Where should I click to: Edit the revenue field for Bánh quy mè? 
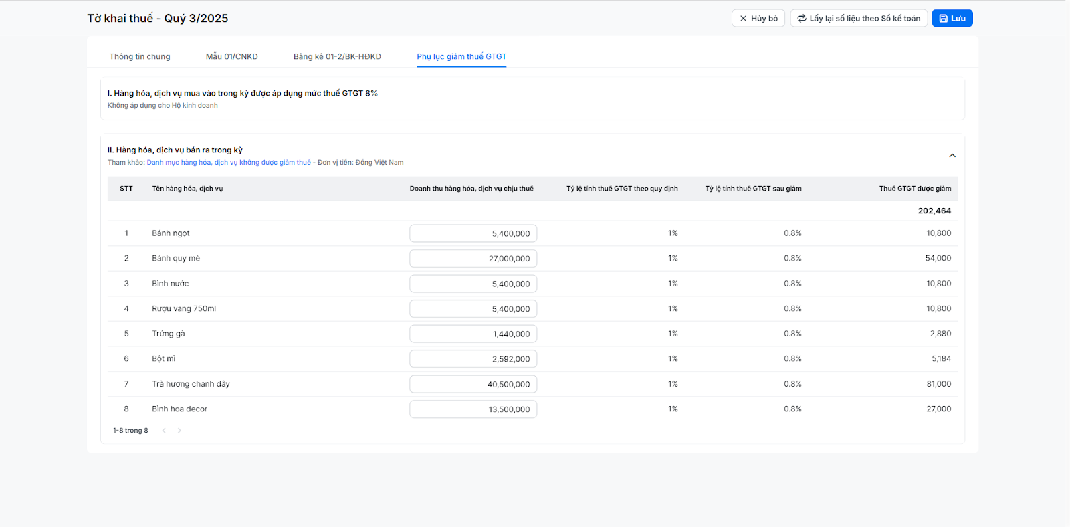(473, 259)
